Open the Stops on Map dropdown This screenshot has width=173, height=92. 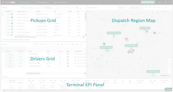click(137, 8)
